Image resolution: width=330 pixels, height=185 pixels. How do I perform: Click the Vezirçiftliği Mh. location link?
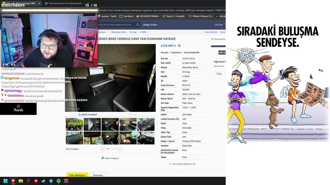192,52
